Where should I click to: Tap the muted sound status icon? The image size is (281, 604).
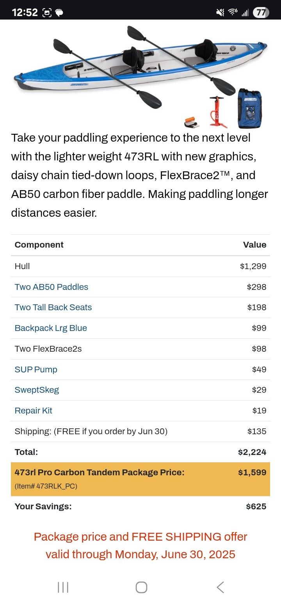click(x=220, y=13)
